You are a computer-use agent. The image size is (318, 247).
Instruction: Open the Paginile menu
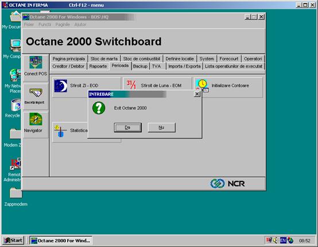coord(63,25)
